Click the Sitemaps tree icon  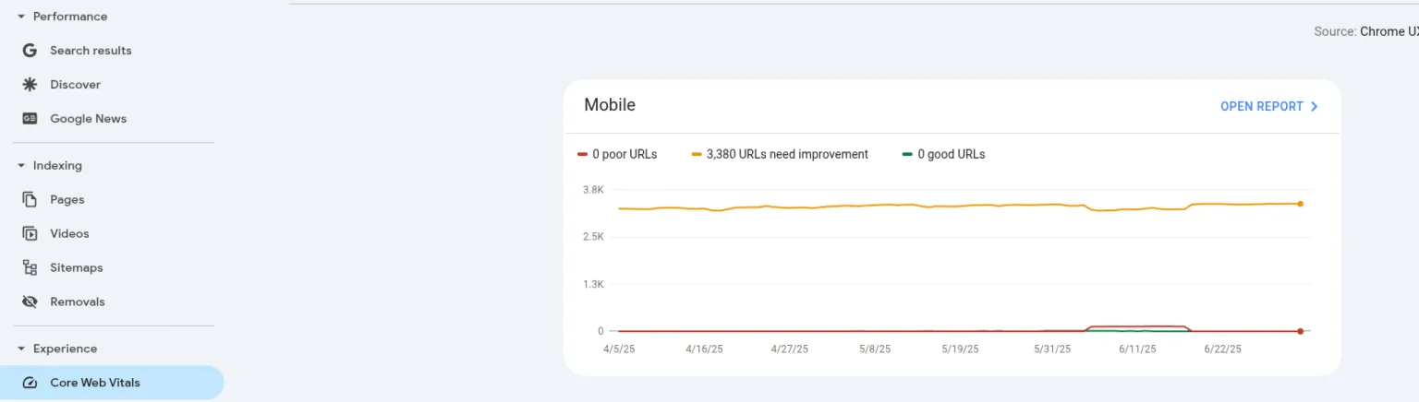(x=30, y=268)
